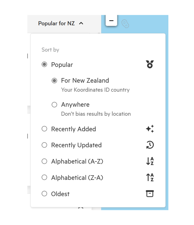The height and width of the screenshot is (225, 194).
Task: Open the Popular for NZ sort dropdown
Action: pos(61,23)
